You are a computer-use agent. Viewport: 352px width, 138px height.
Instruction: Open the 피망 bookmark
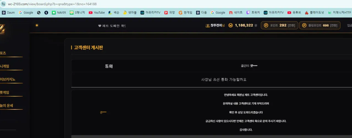point(169,13)
